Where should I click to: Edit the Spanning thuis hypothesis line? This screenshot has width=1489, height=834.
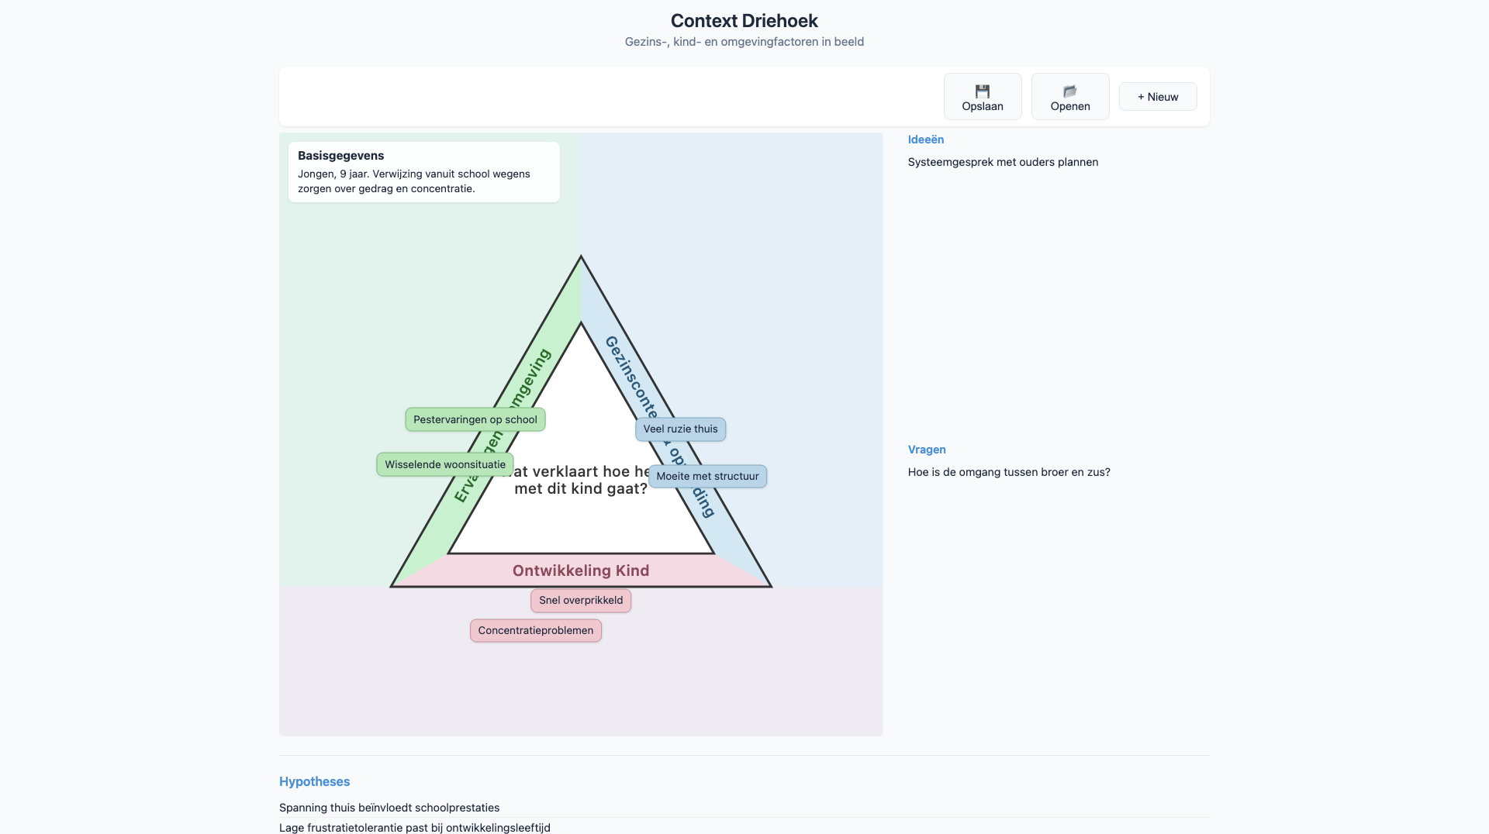(x=389, y=808)
